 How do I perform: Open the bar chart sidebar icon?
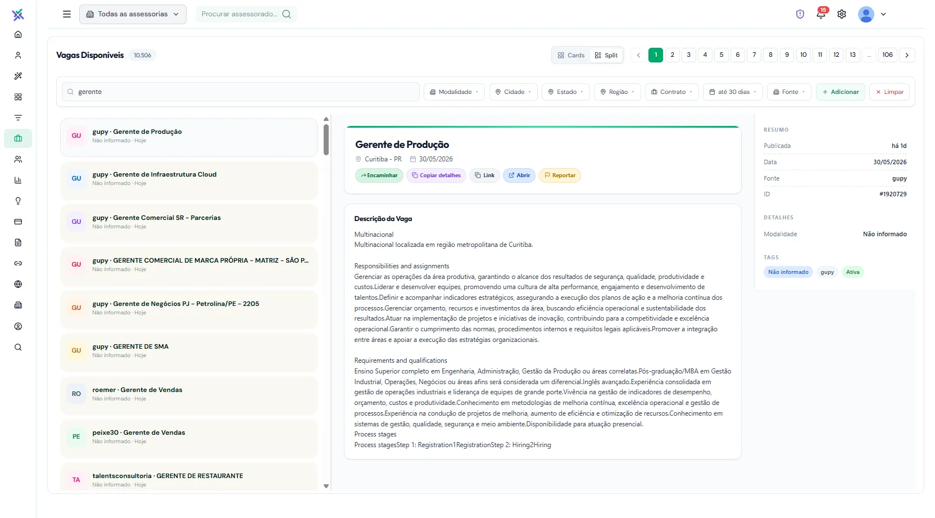click(x=18, y=180)
